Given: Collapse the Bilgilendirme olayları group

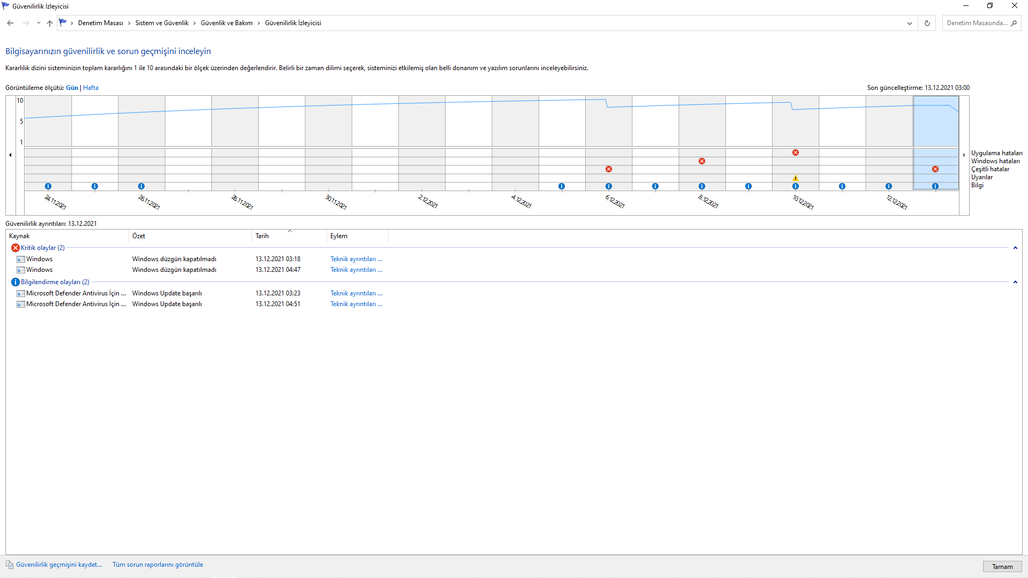Looking at the screenshot, I should click(x=1015, y=282).
